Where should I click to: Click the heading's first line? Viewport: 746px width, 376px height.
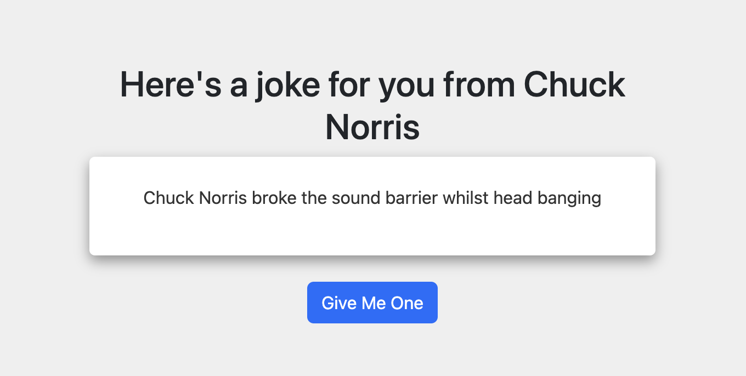pyautogui.click(x=372, y=84)
